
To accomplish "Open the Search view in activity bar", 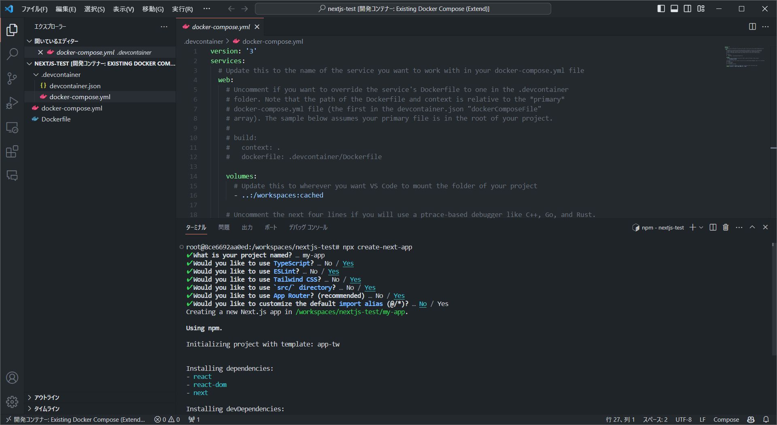I will [12, 54].
